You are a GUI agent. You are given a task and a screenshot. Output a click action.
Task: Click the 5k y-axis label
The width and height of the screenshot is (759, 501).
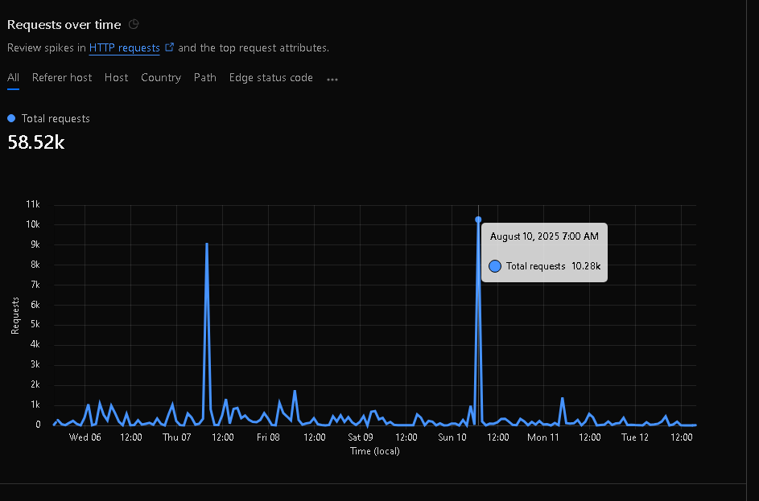tap(35, 324)
